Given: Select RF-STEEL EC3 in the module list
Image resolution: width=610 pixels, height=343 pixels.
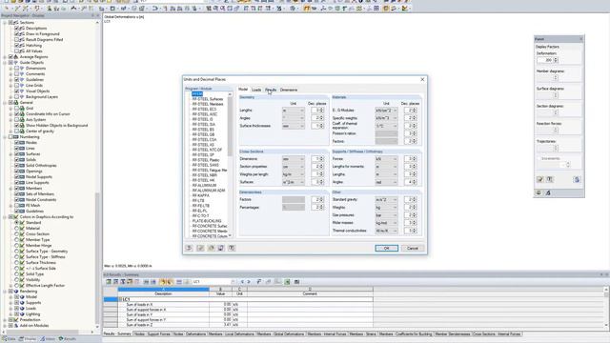Looking at the screenshot, I should click(x=204, y=110).
